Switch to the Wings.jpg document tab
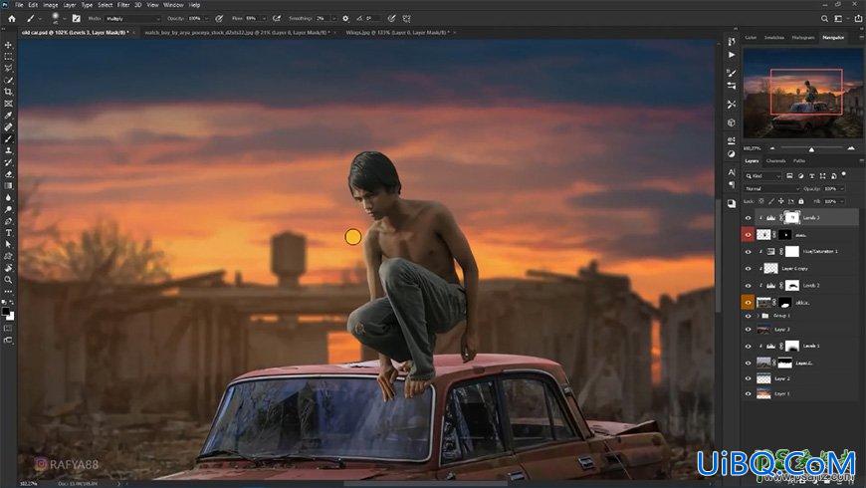The image size is (866, 488). pyautogui.click(x=397, y=33)
